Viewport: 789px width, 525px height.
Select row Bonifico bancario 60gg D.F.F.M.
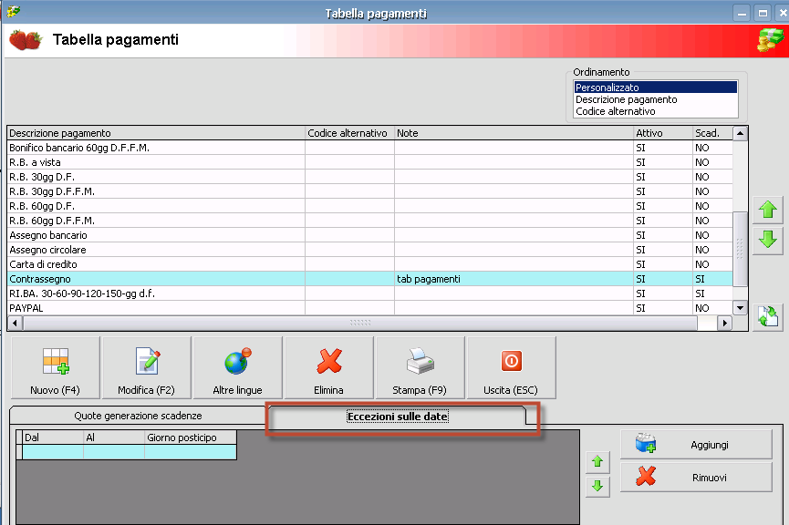click(369, 148)
